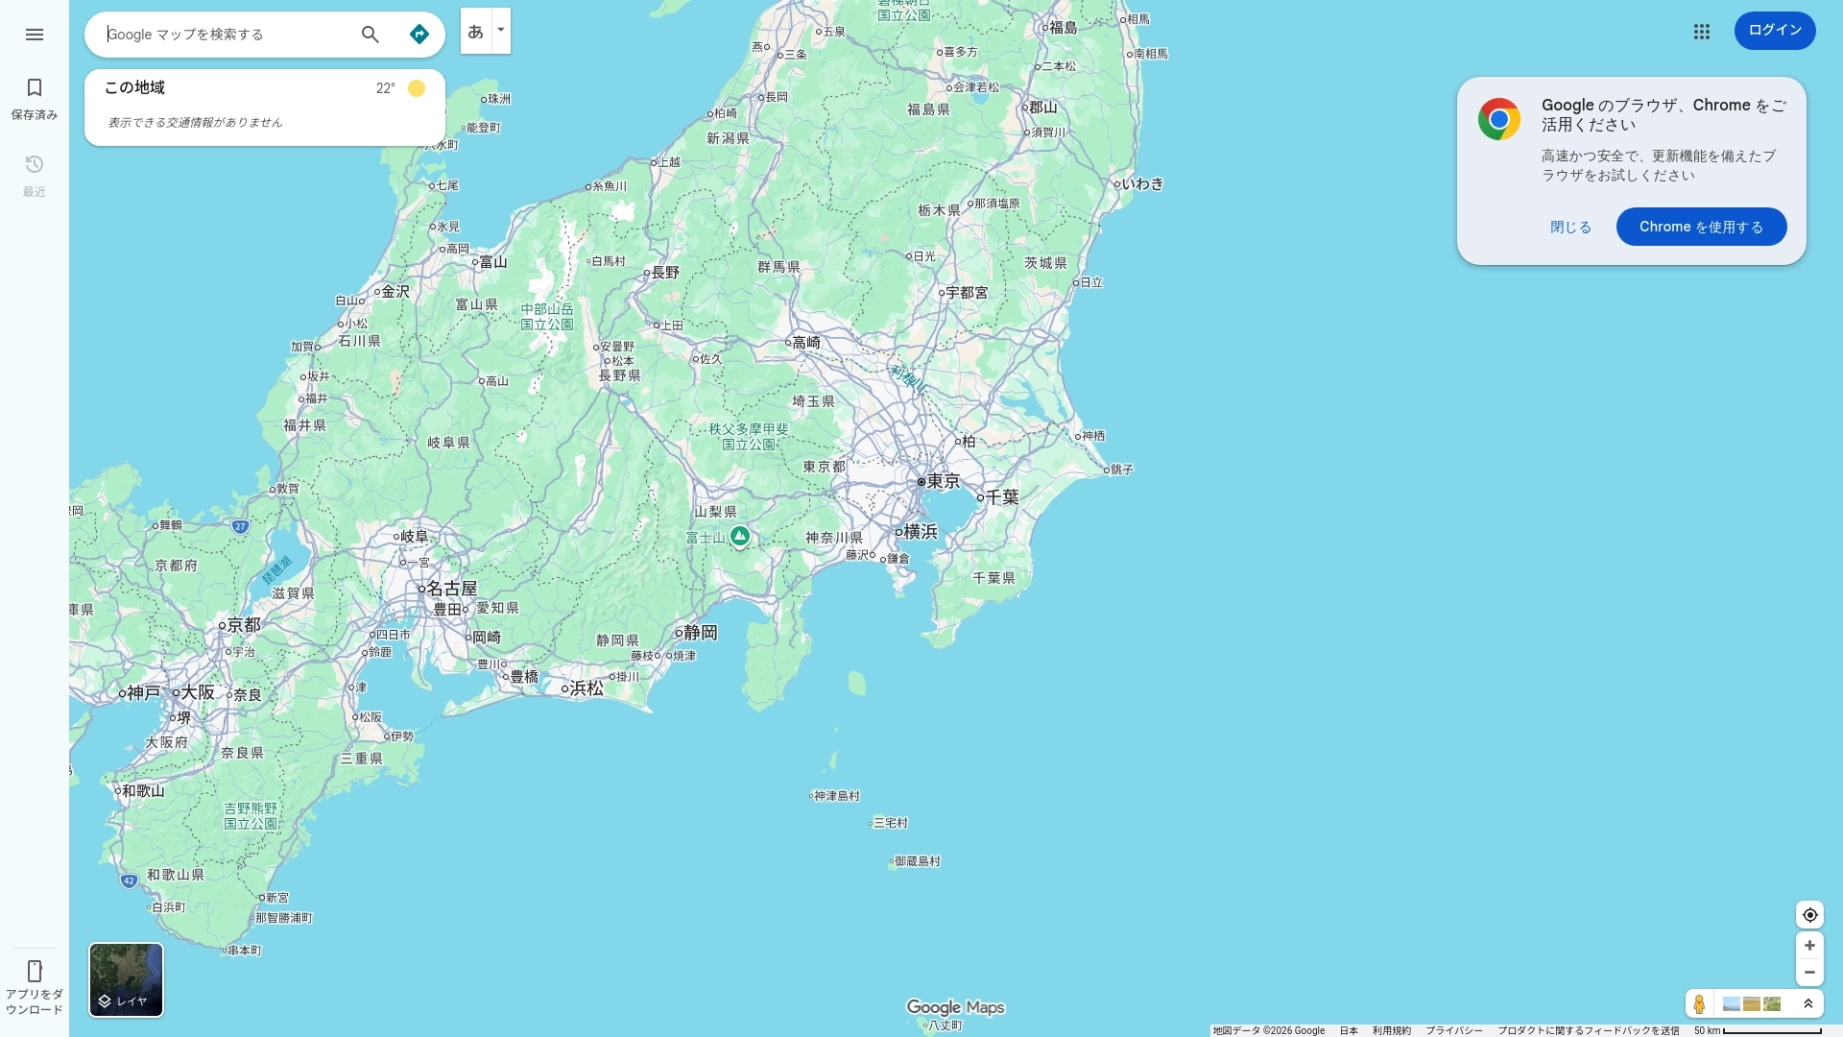Click the 郡山 city label
The image size is (1843, 1037).
pos(1043,107)
